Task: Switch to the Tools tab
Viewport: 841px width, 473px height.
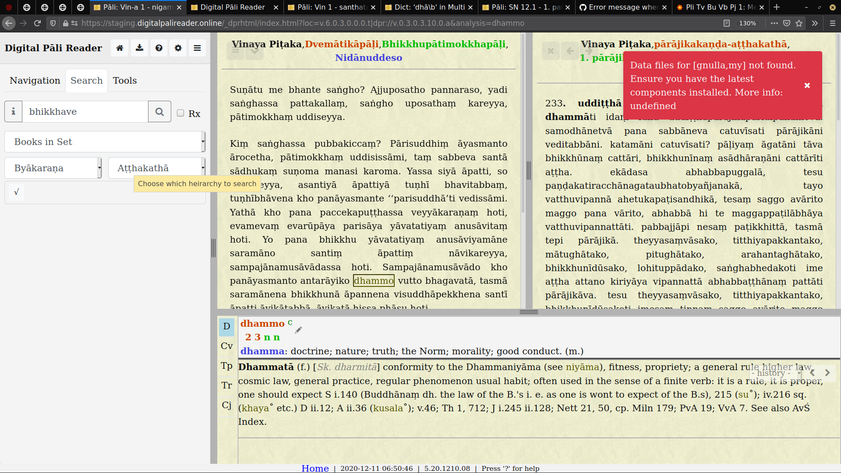Action: coord(125,81)
